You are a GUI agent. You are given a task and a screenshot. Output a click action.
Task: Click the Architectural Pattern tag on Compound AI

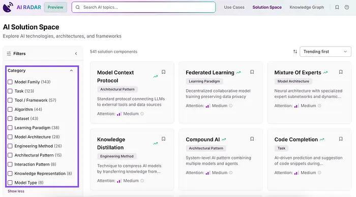click(206, 148)
